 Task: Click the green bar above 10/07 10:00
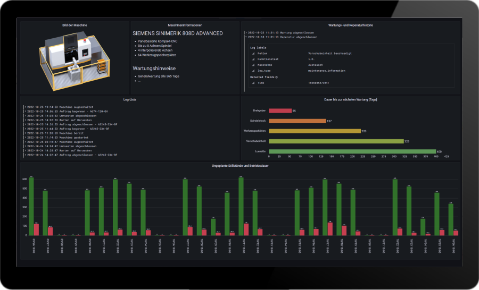(185, 207)
